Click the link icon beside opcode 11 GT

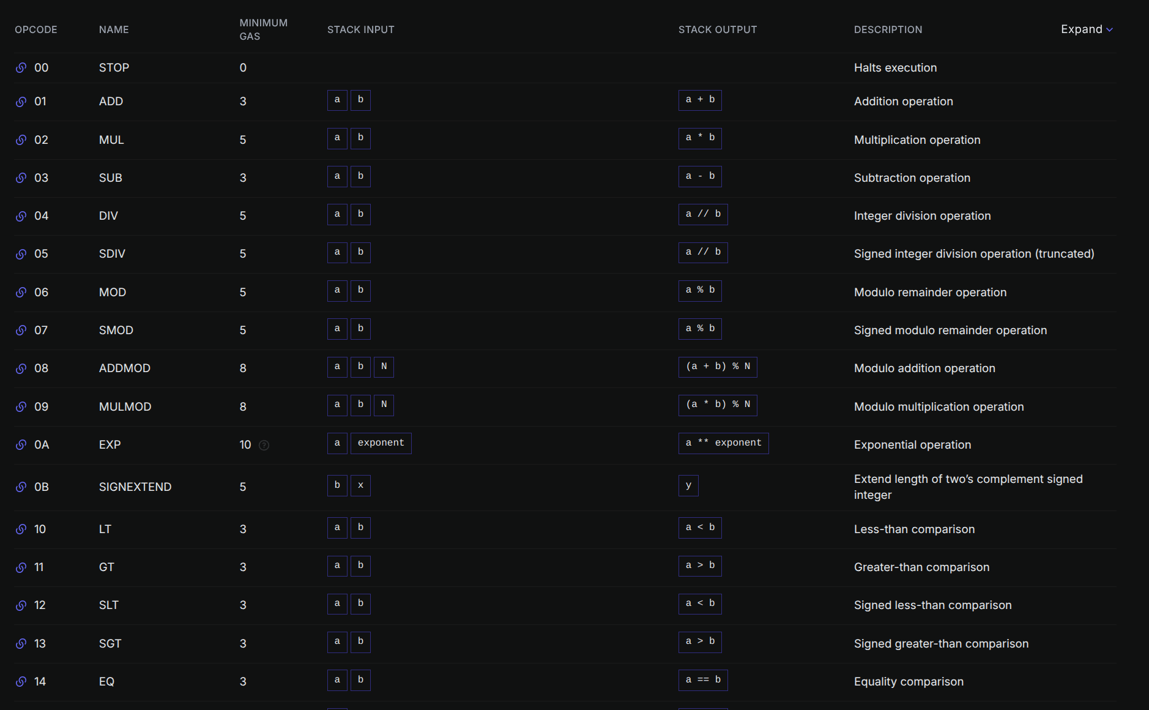21,567
